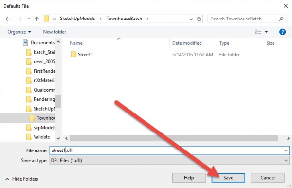Image resolution: width=292 pixels, height=188 pixels.
Task: Sort by Size column header
Action: point(270,43)
